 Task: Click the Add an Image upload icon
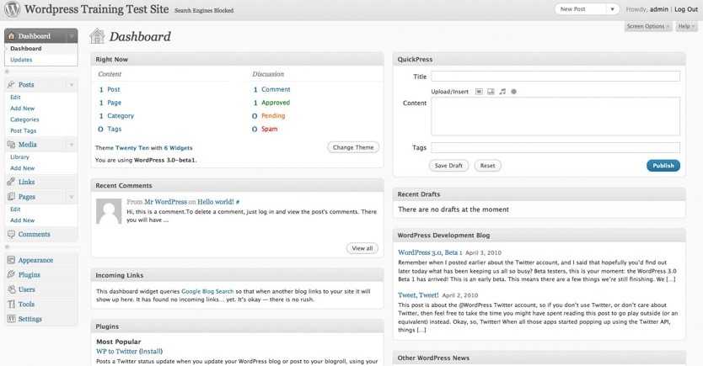[479, 91]
